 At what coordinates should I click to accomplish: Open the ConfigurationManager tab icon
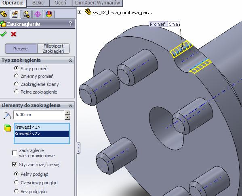26,14
